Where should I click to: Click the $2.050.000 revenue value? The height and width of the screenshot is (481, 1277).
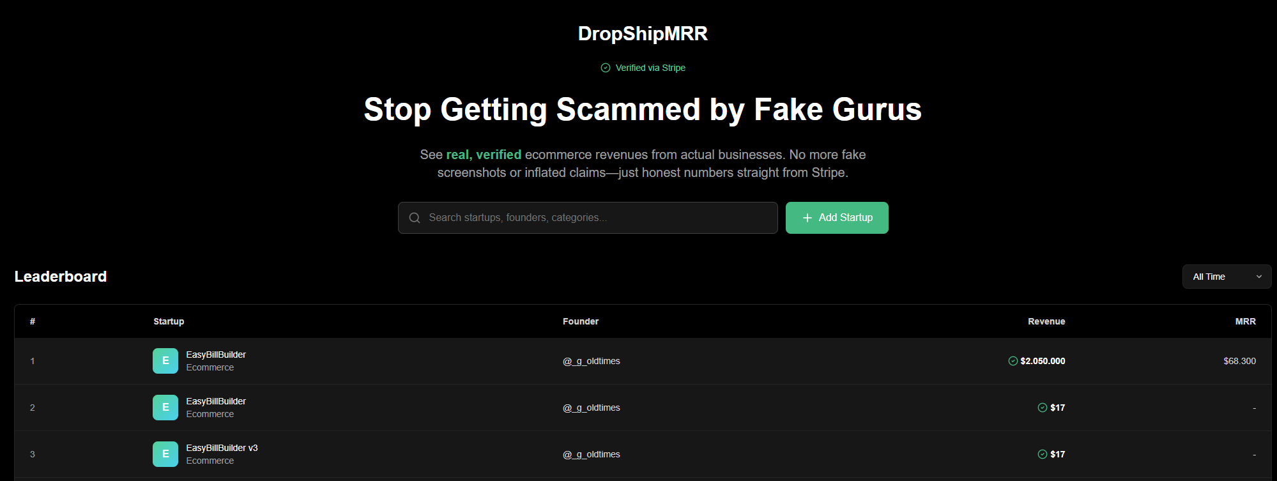click(x=1043, y=361)
